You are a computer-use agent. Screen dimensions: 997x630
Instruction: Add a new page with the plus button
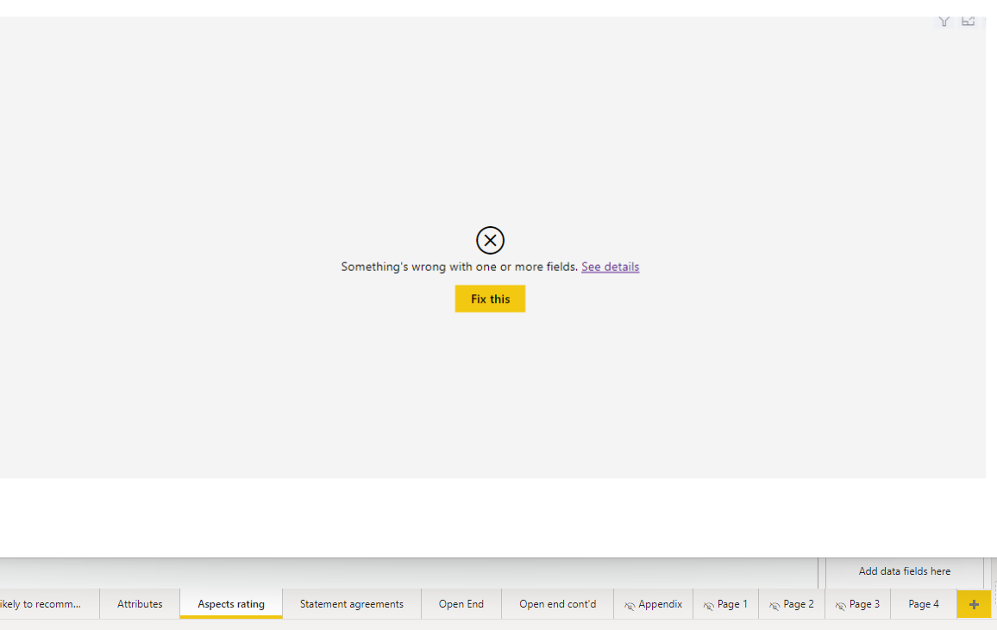tap(974, 604)
